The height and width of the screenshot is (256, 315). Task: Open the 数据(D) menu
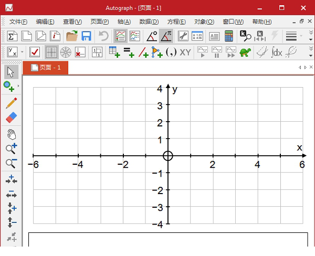149,22
